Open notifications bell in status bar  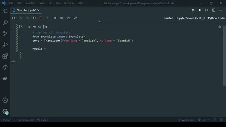221,120
